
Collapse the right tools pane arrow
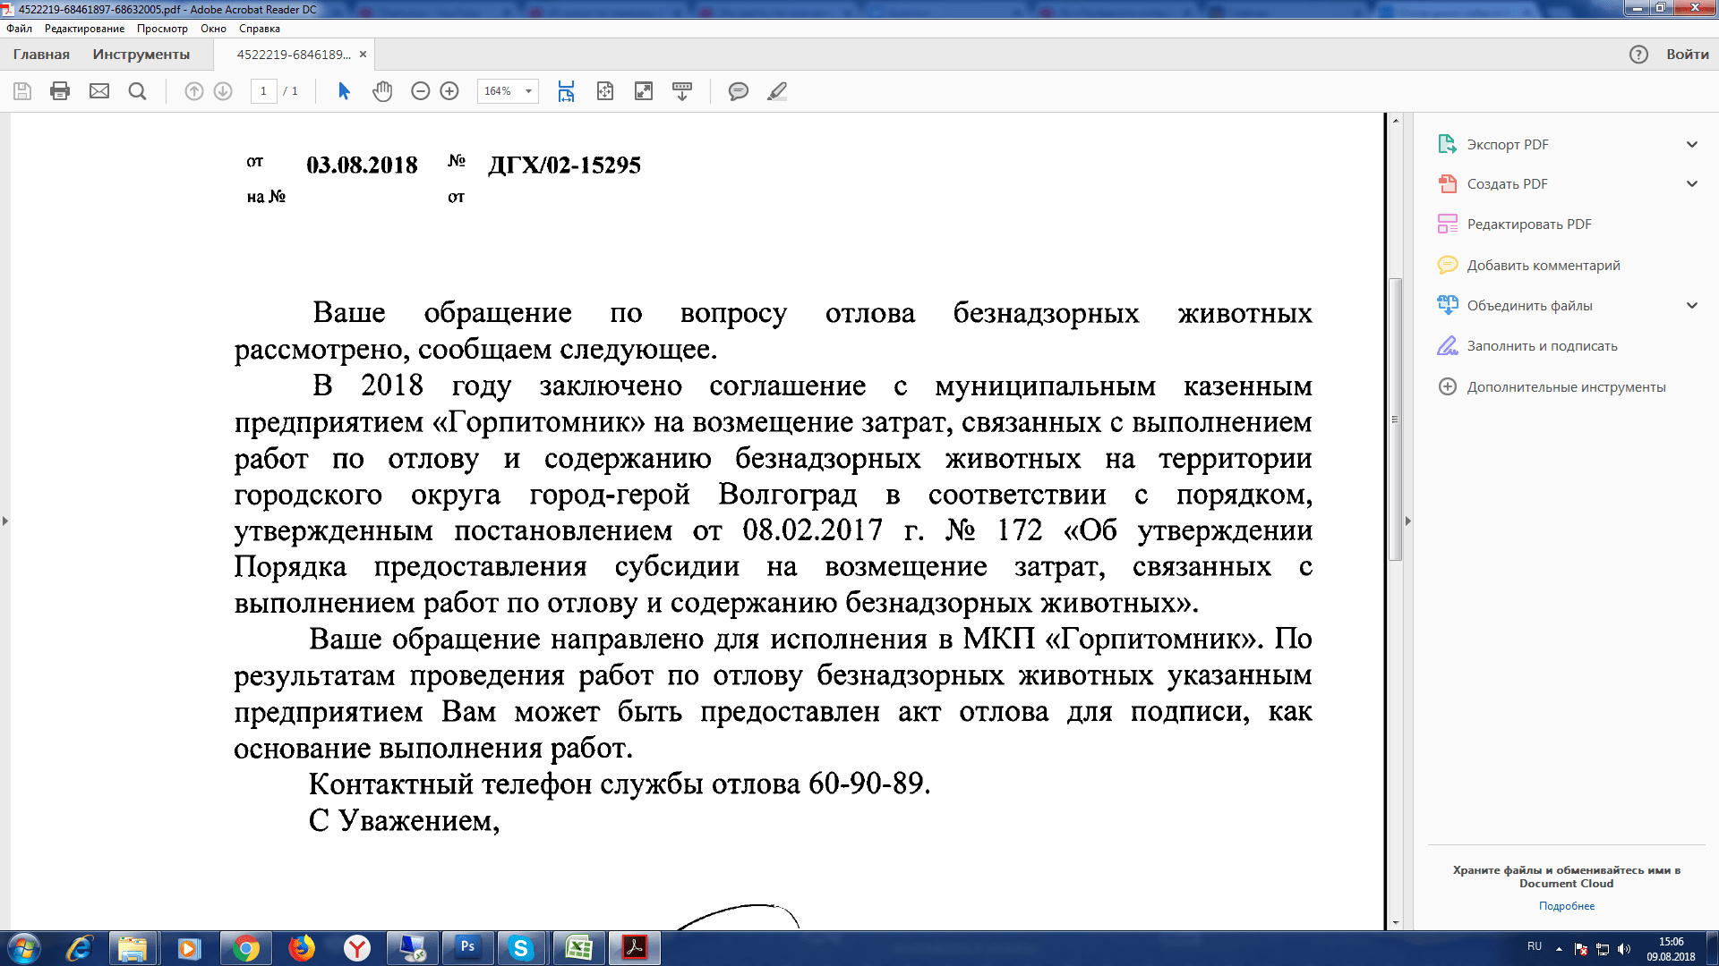point(1407,521)
